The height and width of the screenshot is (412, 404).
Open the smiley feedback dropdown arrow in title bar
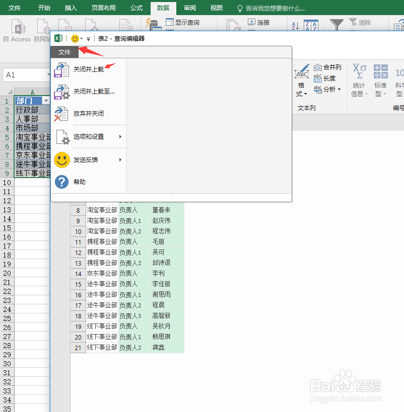coord(82,39)
